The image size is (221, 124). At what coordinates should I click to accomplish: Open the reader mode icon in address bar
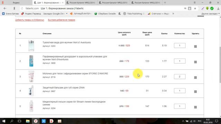pos(190,8)
